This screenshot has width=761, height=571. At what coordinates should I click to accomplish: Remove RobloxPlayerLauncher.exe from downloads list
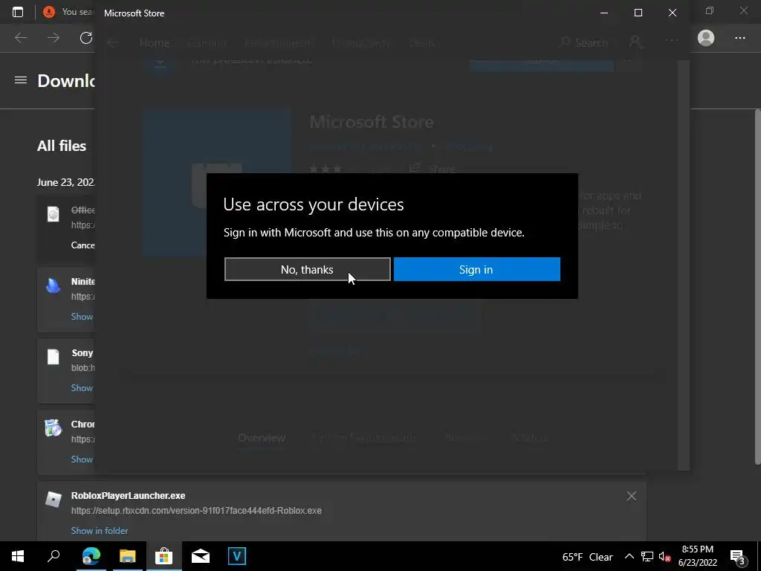coord(632,496)
